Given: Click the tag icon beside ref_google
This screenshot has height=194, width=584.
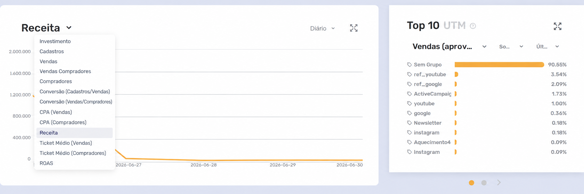Looking at the screenshot, I should [409, 84].
